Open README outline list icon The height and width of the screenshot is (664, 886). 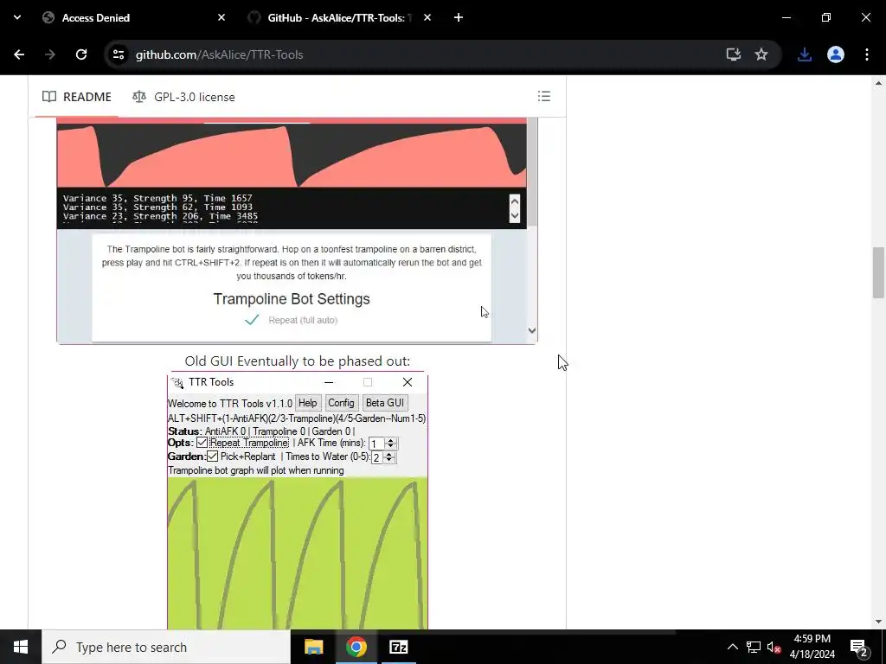[x=544, y=96]
